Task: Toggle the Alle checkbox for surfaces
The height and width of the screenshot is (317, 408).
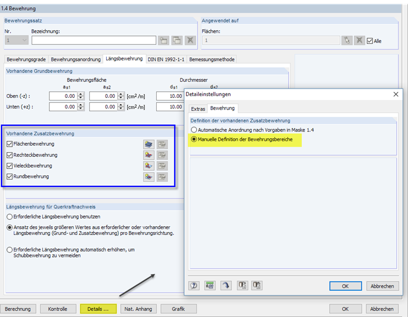Action: tap(370, 41)
